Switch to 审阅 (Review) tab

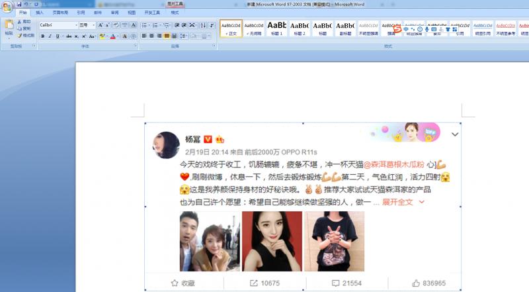tap(114, 13)
